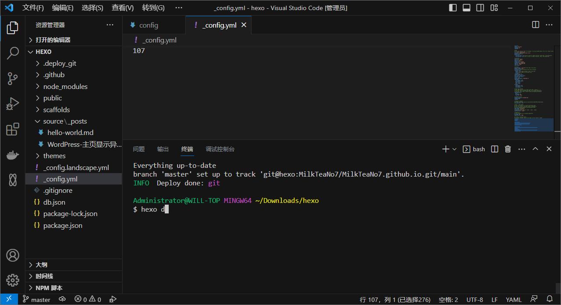The width and height of the screenshot is (561, 305).
Task: Open the Selection menu
Action: pyautogui.click(x=92, y=8)
